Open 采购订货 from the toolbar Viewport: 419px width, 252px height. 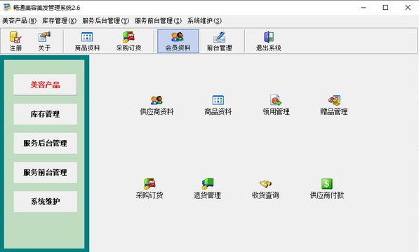[128, 41]
